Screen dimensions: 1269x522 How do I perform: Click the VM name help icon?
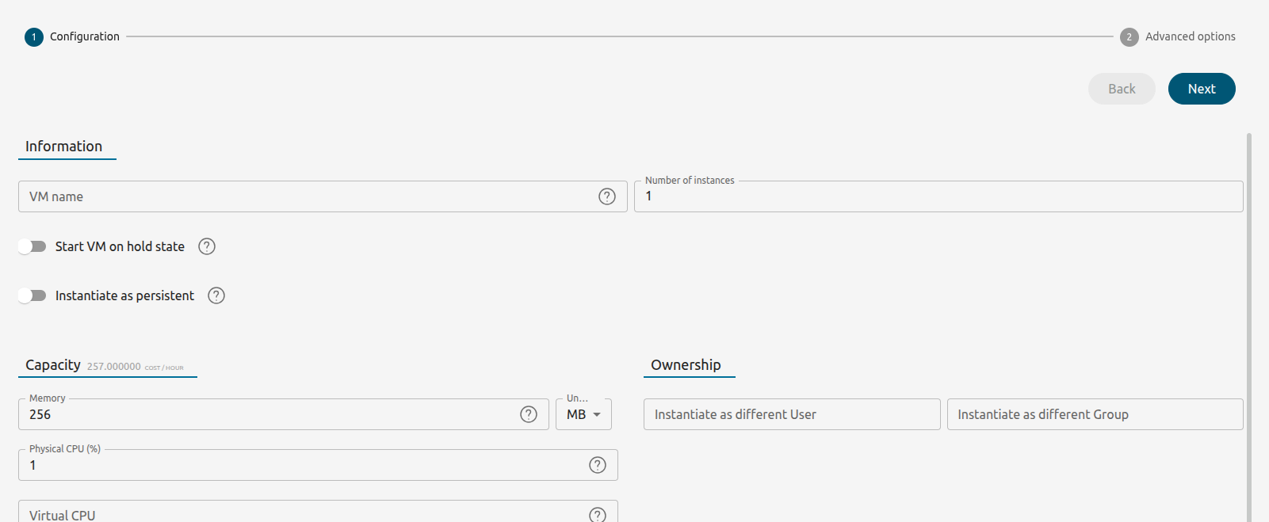(607, 196)
